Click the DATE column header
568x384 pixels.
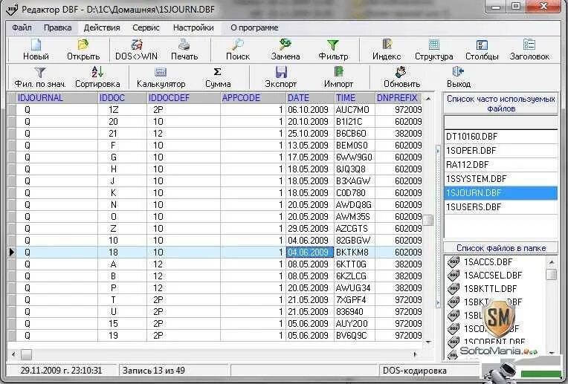[310, 98]
